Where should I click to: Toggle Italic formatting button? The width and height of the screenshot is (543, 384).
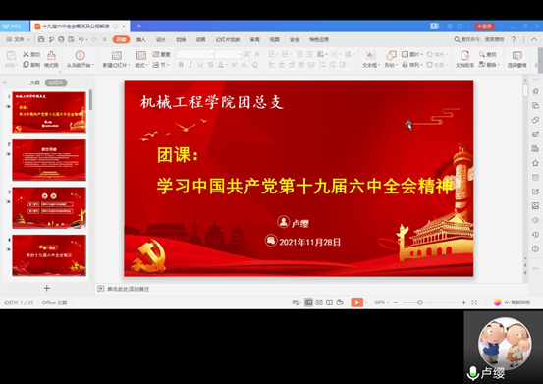190,65
